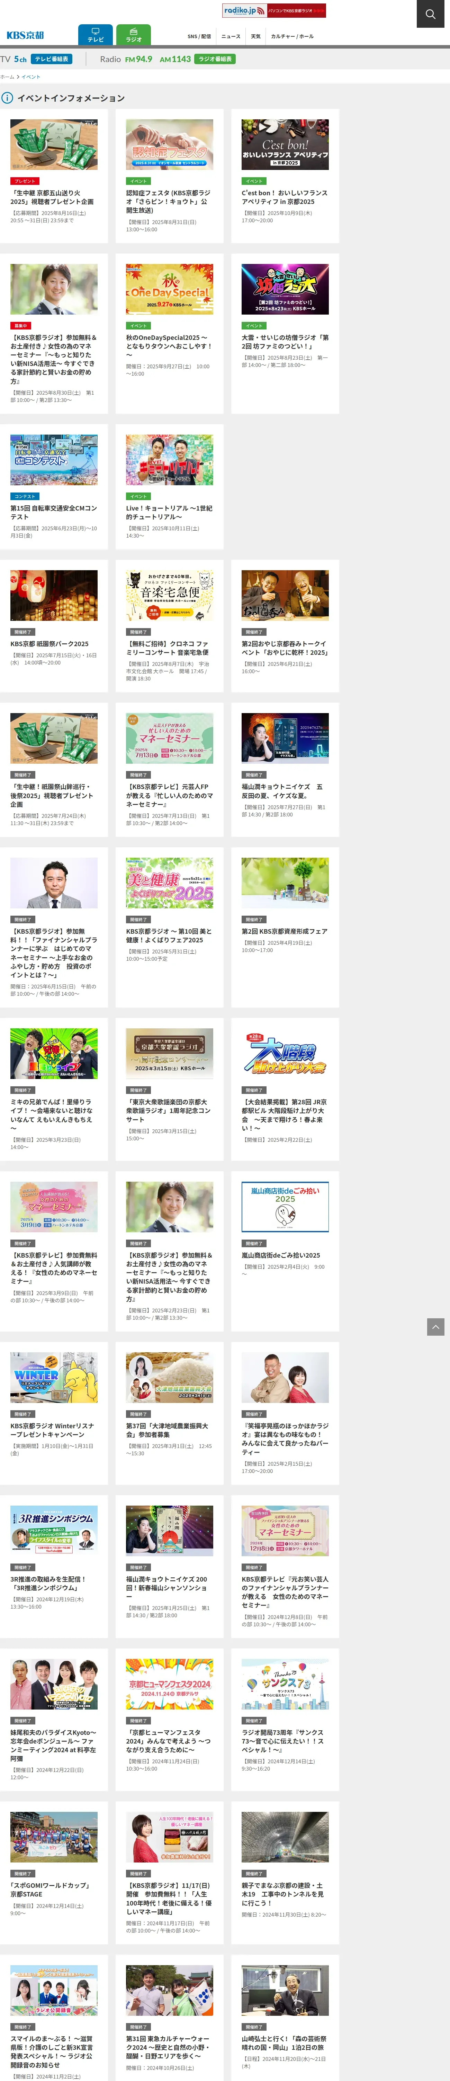Open マツイのあ〜ぷる！ 滋賀県版 公開録音 thumbnail
This screenshot has height=2081, width=450.
[54, 1990]
